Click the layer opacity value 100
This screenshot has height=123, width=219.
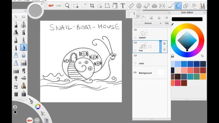coord(167,23)
